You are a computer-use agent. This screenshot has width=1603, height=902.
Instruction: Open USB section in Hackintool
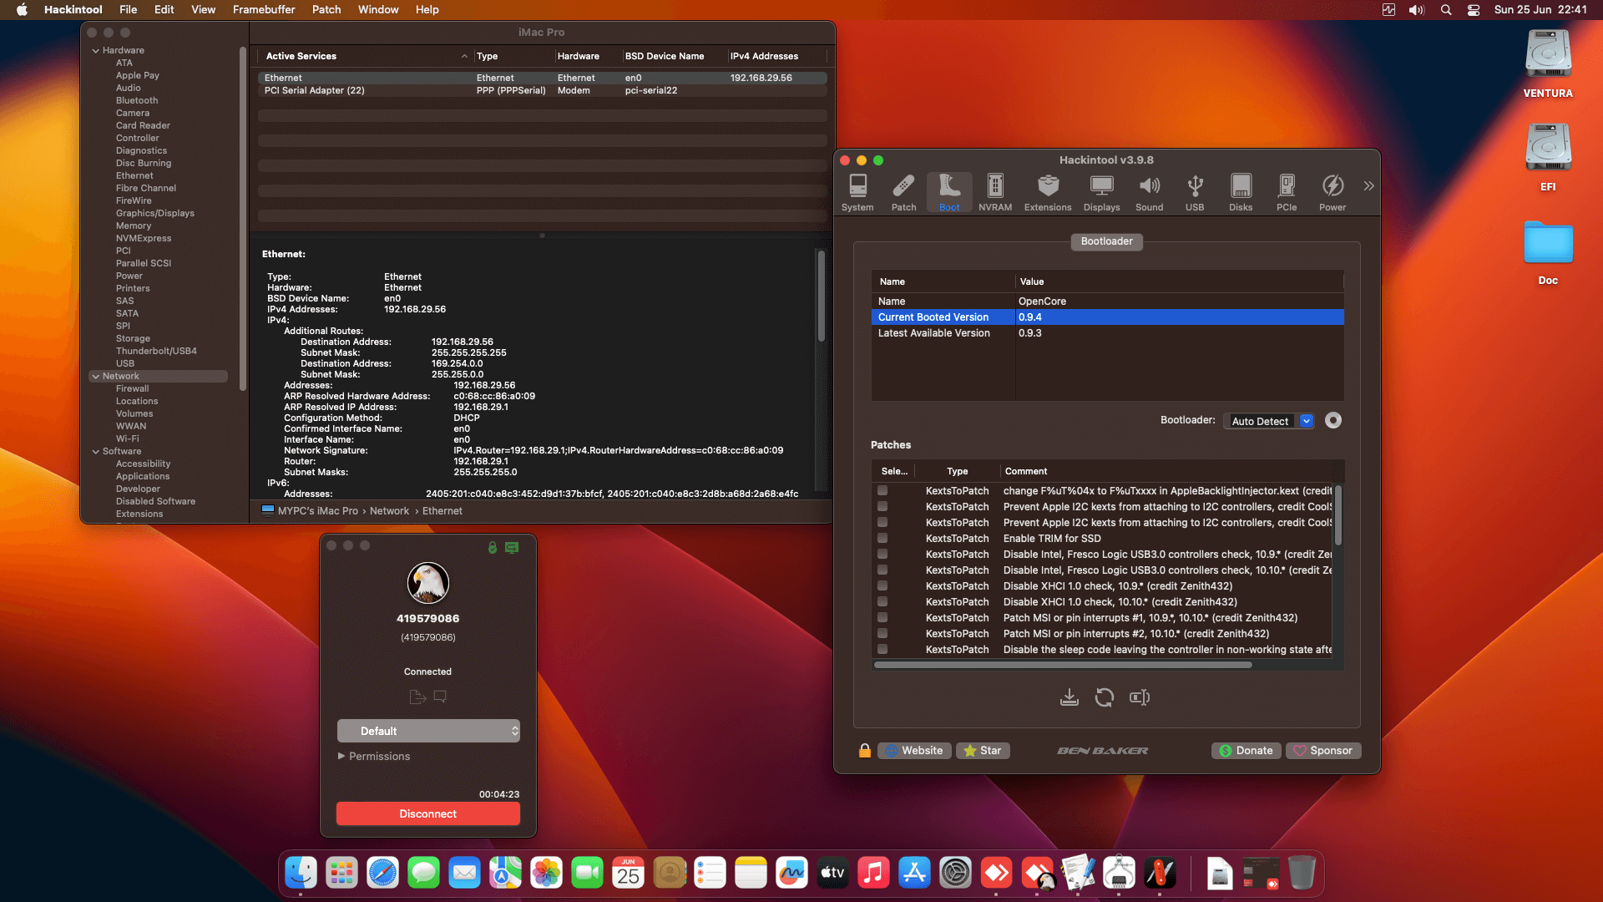point(1195,193)
